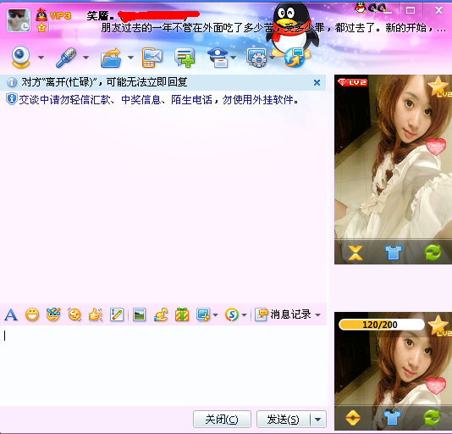
Task: Refresh the upper QQ show image
Action: (433, 253)
